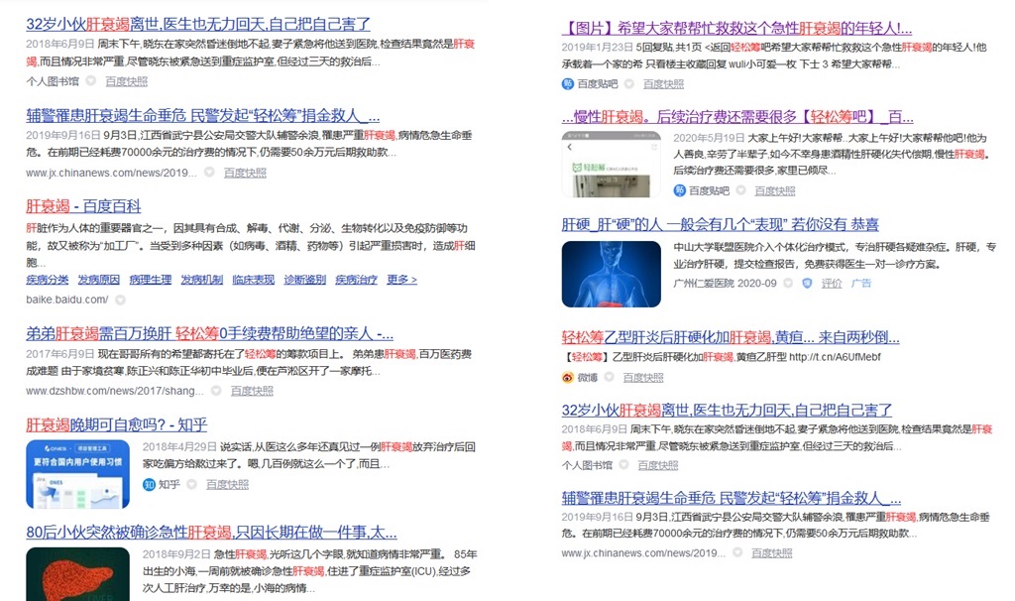Open the 肝衰竭晚期可自愈吗? - 知乎 result
Image resolution: width=1015 pixels, height=601 pixels.
pos(117,424)
